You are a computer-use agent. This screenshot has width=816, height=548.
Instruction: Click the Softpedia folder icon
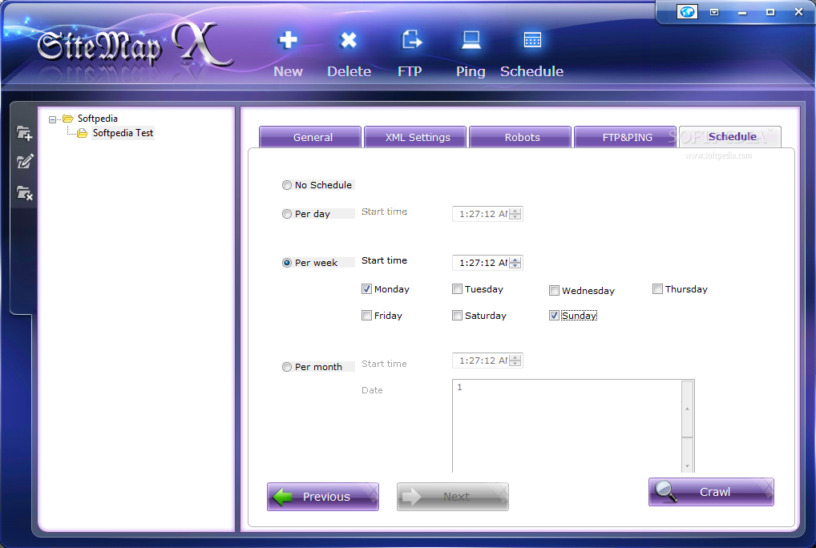pyautogui.click(x=68, y=119)
